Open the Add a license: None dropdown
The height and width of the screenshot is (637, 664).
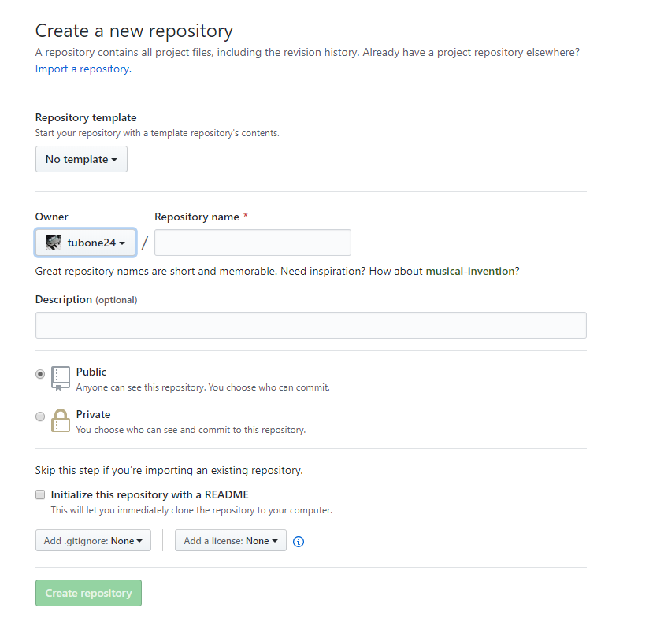[230, 541]
